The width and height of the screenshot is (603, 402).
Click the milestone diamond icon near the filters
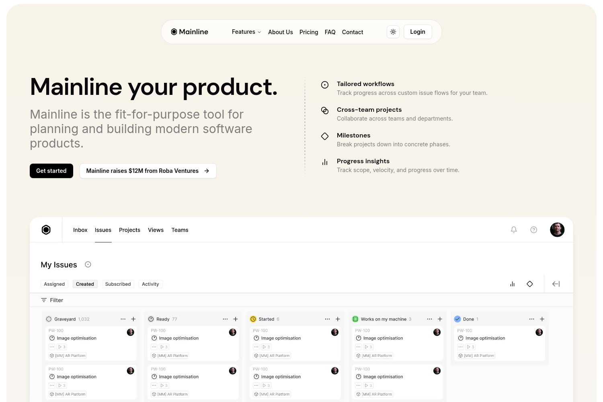530,284
